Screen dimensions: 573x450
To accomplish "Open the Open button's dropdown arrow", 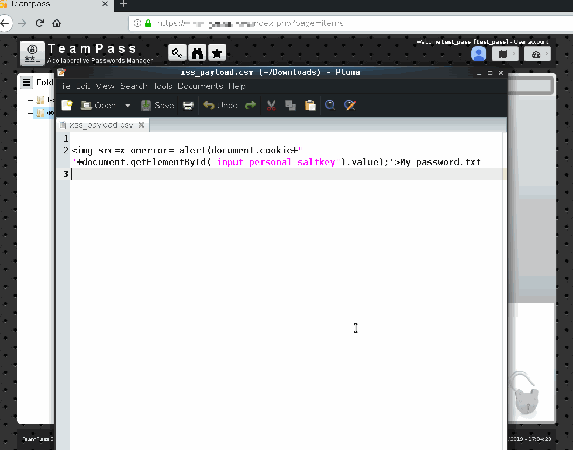I will pyautogui.click(x=127, y=105).
